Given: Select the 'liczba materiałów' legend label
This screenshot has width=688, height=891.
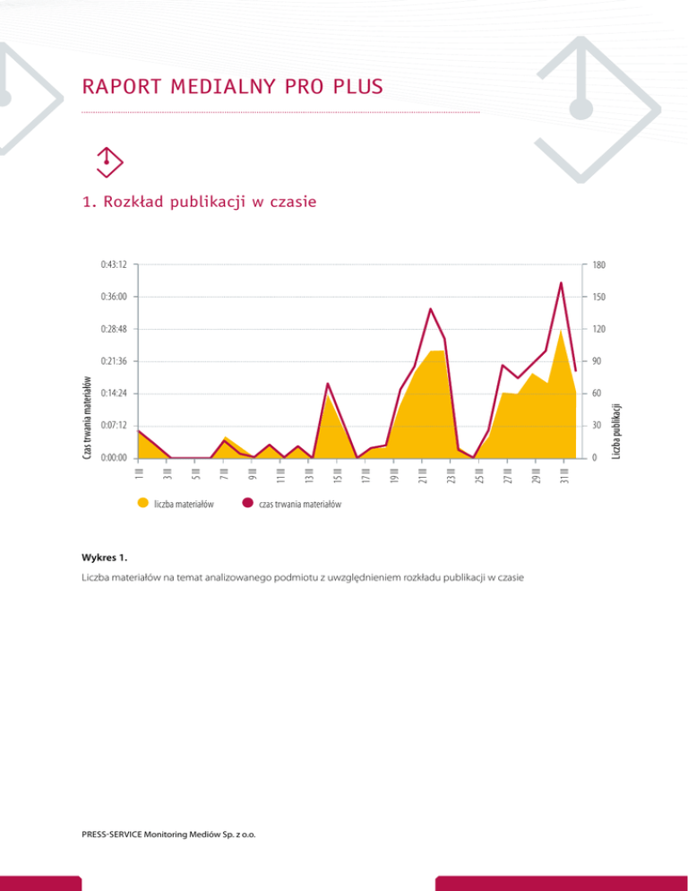Looking at the screenshot, I should (183, 505).
